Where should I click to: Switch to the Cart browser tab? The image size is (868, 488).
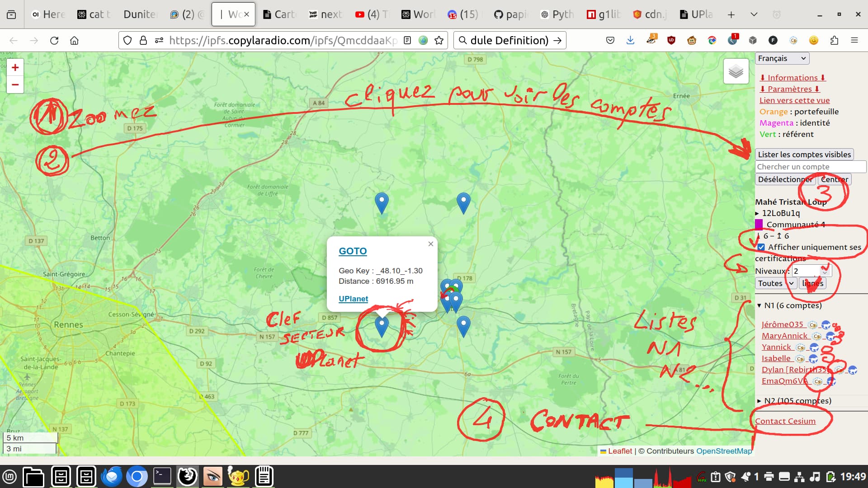pos(279,14)
